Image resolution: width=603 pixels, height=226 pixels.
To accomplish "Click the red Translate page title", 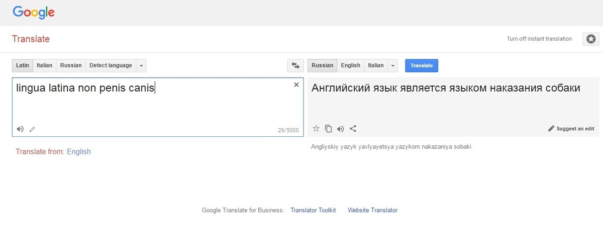I will [x=31, y=39].
